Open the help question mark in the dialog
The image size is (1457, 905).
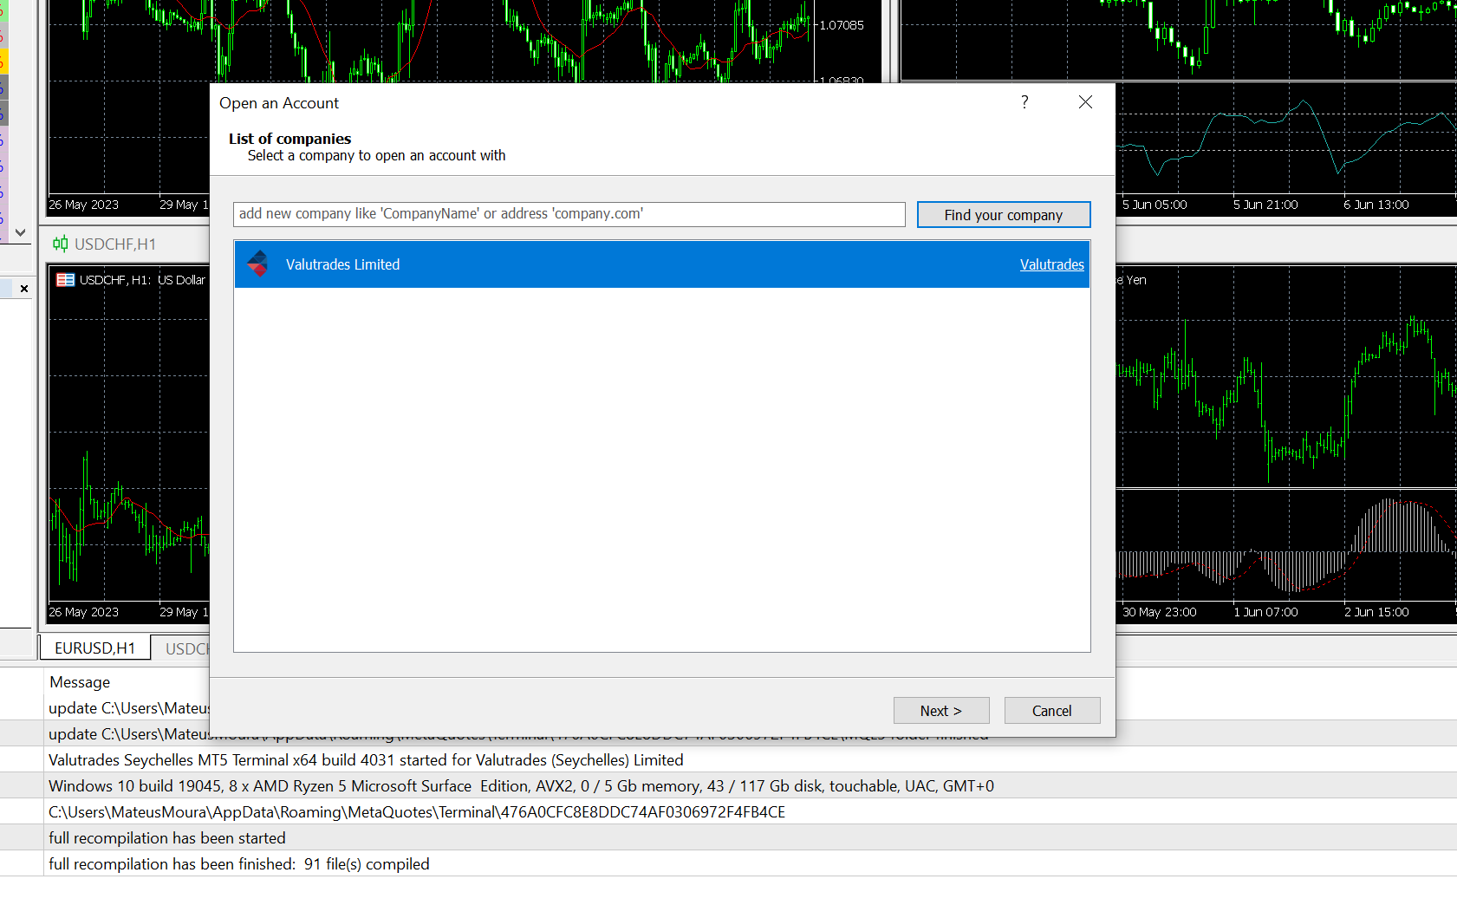(x=1024, y=102)
